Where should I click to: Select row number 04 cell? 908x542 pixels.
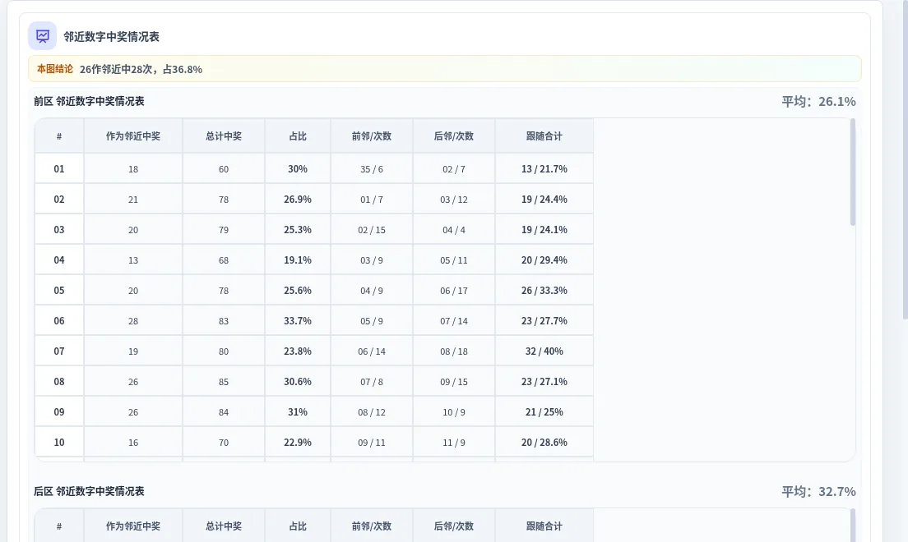click(59, 260)
